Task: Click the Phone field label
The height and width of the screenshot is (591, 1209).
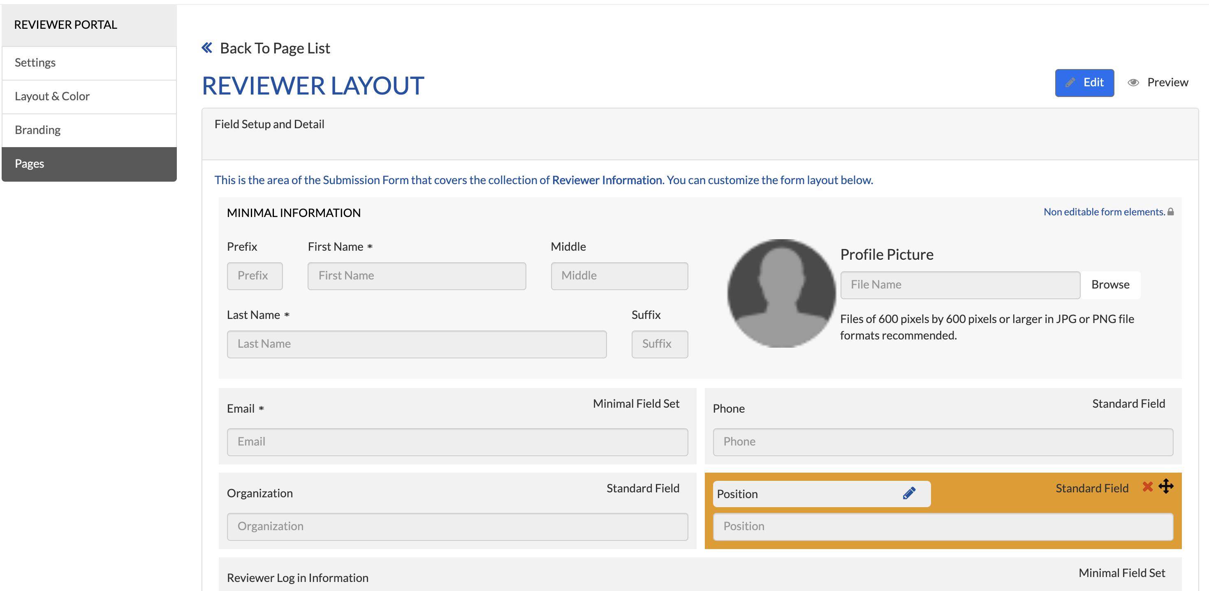Action: (x=728, y=409)
